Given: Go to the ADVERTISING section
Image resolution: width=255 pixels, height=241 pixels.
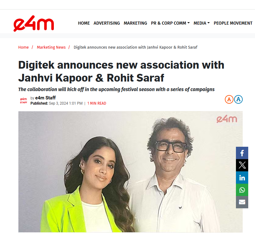Looking at the screenshot, I should [x=107, y=23].
